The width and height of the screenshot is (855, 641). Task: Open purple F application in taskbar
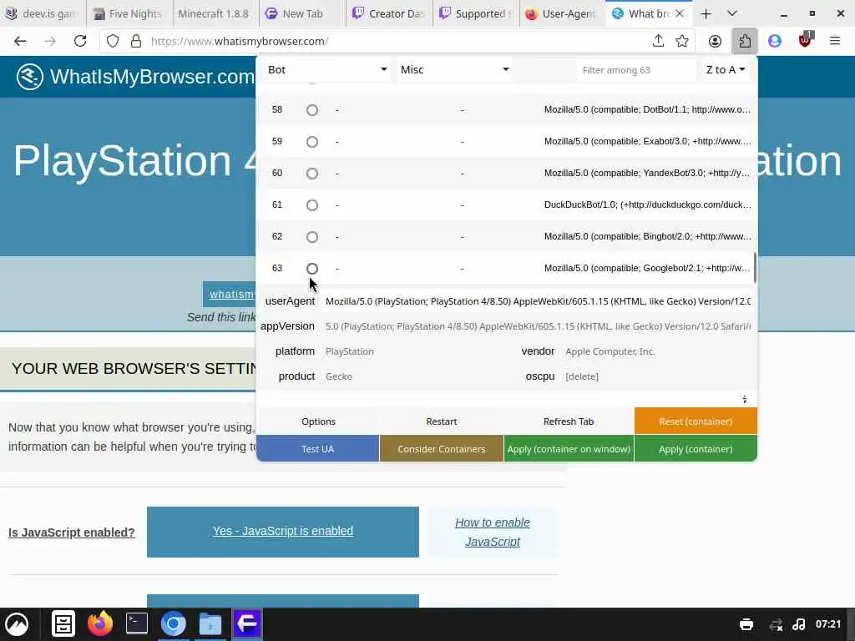(x=247, y=623)
